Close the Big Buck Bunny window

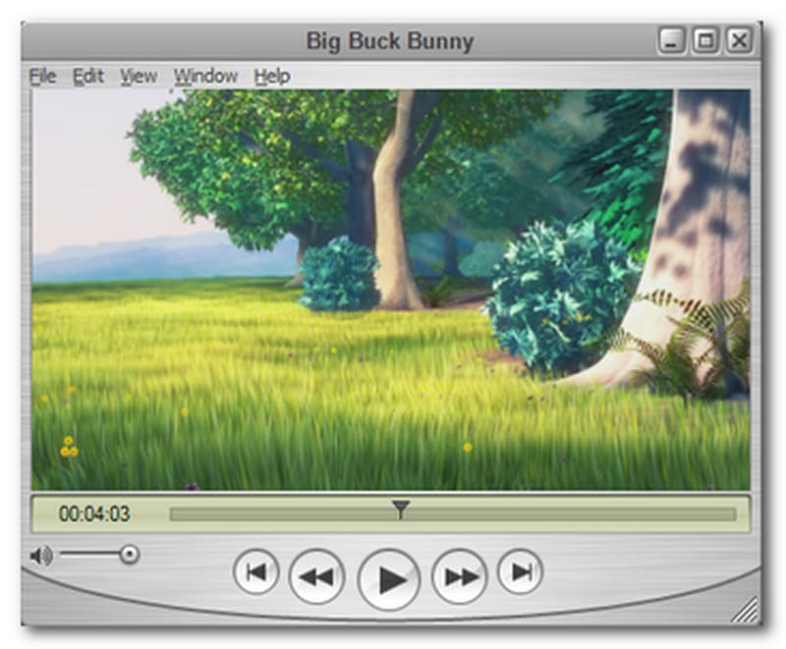pyautogui.click(x=740, y=40)
